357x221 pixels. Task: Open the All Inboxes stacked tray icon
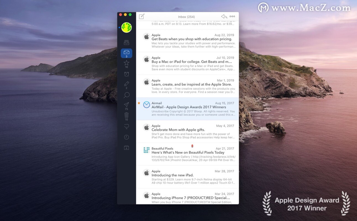click(x=127, y=43)
